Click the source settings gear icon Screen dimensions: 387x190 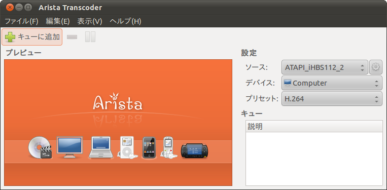(x=376, y=67)
